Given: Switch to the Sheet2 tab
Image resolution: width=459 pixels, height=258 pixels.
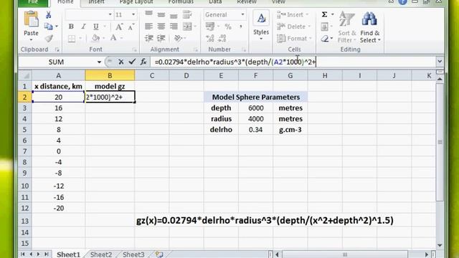Looking at the screenshot, I should (x=101, y=254).
